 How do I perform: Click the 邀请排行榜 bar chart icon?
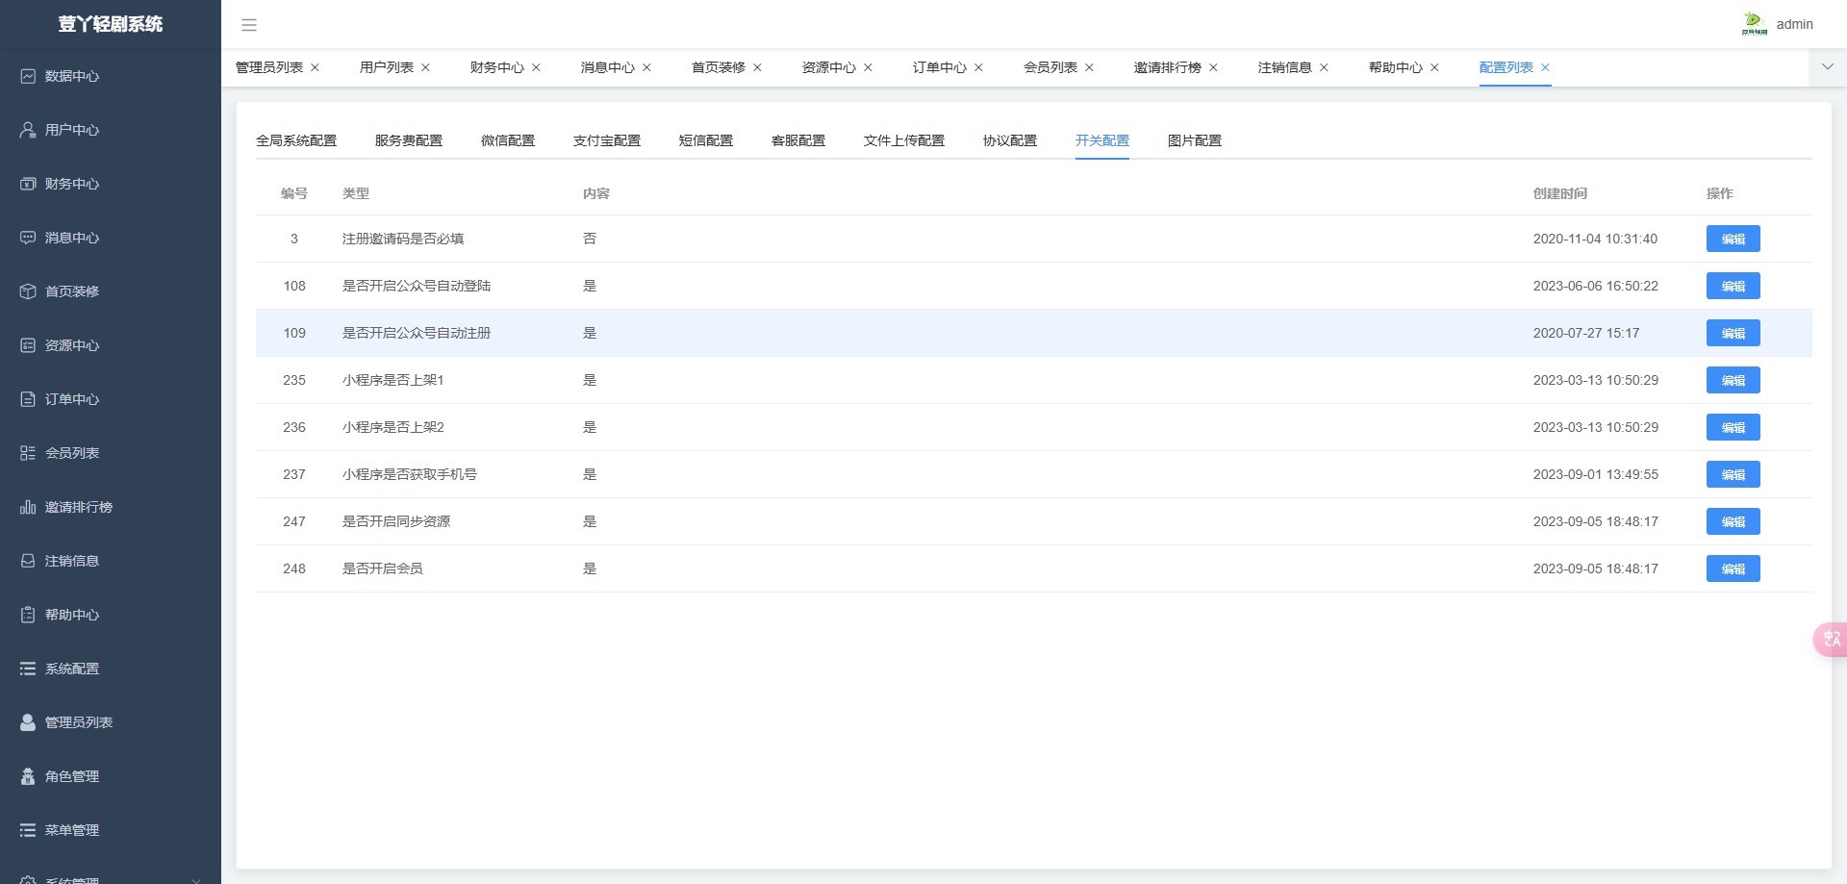pyautogui.click(x=28, y=507)
